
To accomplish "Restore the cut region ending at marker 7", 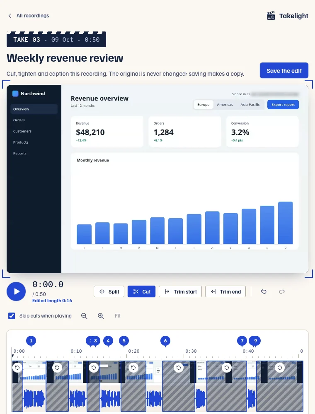I will click(x=226, y=368).
